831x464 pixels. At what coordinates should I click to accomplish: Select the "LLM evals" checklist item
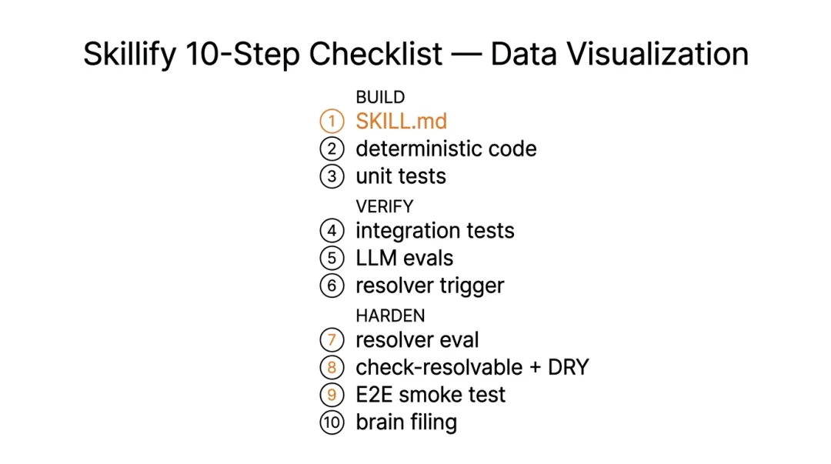pyautogui.click(x=404, y=258)
